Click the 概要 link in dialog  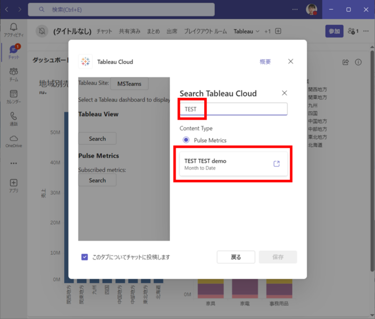(265, 62)
